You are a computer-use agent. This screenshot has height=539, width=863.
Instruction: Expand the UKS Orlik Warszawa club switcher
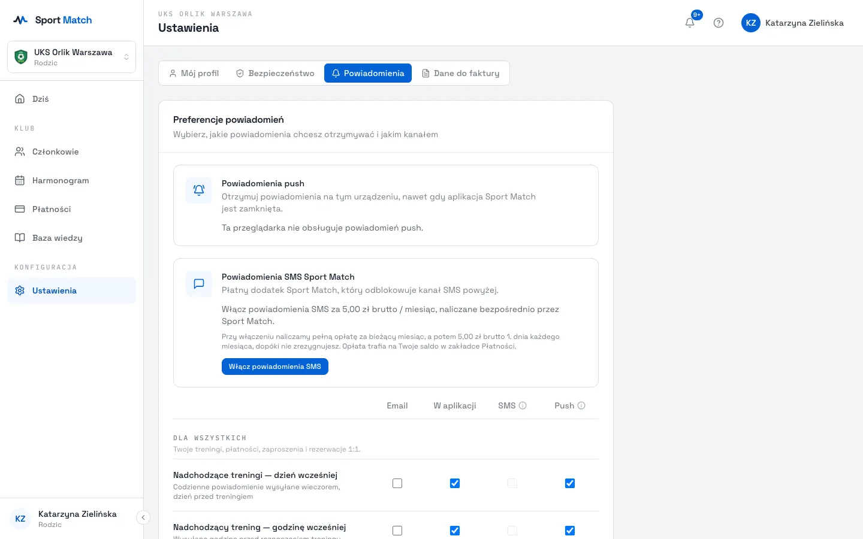click(x=71, y=57)
